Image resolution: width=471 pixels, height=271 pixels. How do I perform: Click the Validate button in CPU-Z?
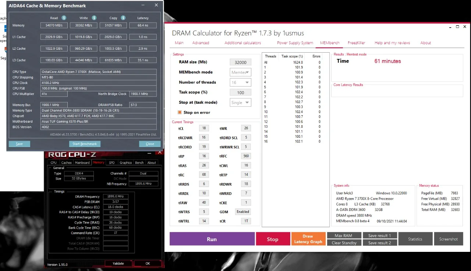pos(118,263)
